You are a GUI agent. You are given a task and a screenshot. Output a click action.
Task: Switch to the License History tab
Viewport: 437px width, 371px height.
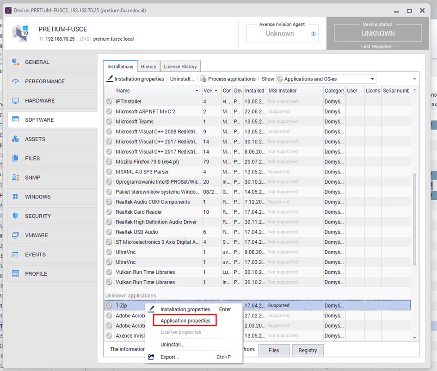pos(180,67)
